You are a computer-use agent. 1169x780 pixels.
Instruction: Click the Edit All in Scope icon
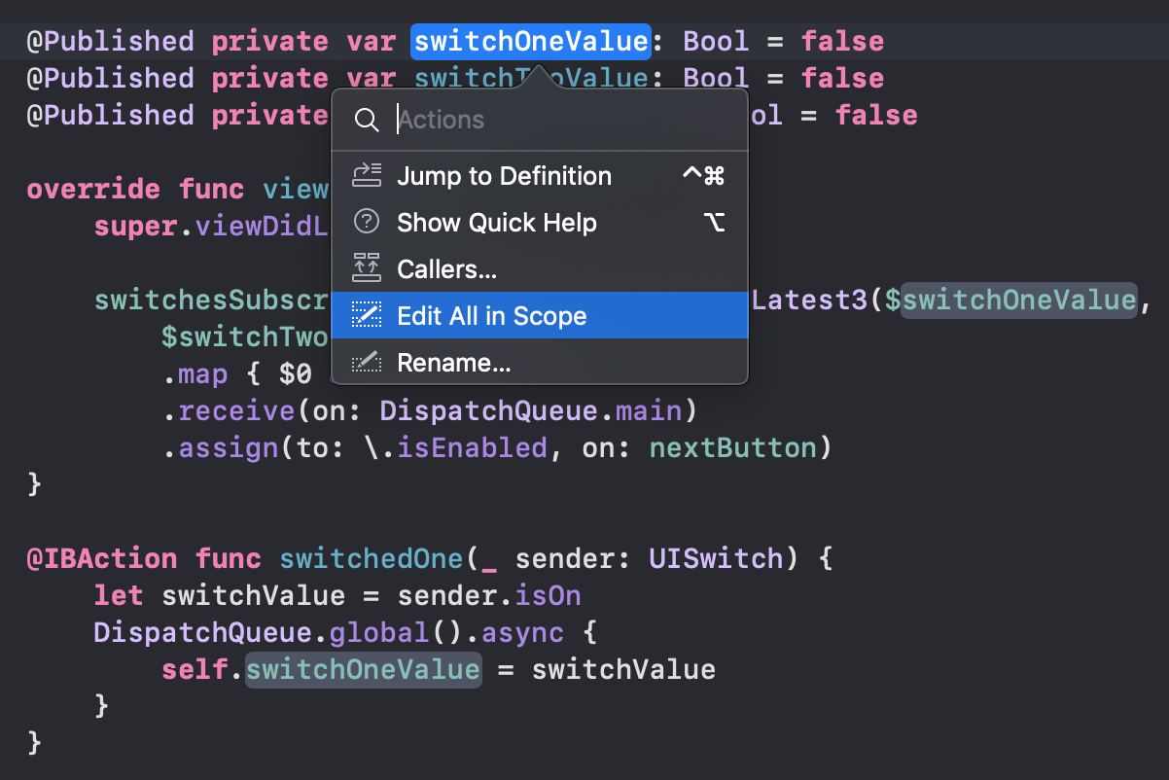(x=366, y=315)
